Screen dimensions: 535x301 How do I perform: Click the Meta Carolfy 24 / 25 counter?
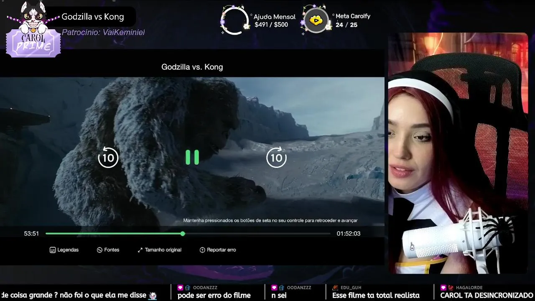tap(346, 25)
